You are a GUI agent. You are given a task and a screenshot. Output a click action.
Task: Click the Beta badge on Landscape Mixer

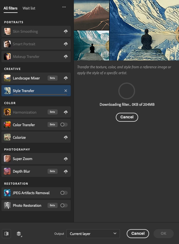52,78
